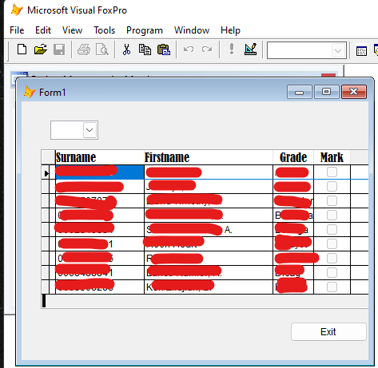Open the Window menu
The width and height of the screenshot is (378, 368).
click(192, 30)
